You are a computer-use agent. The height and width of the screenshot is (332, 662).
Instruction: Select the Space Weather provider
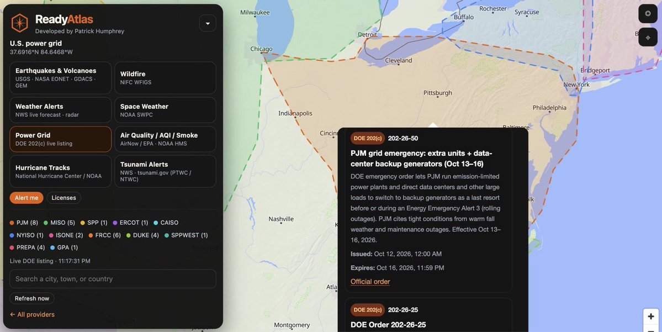pos(165,110)
